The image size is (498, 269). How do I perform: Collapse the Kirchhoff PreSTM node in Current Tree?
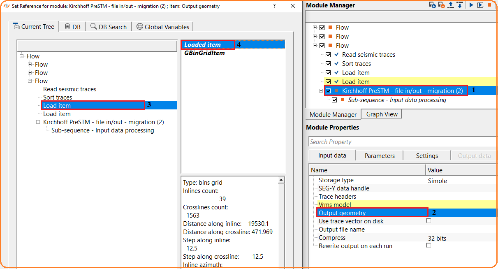(x=38, y=122)
